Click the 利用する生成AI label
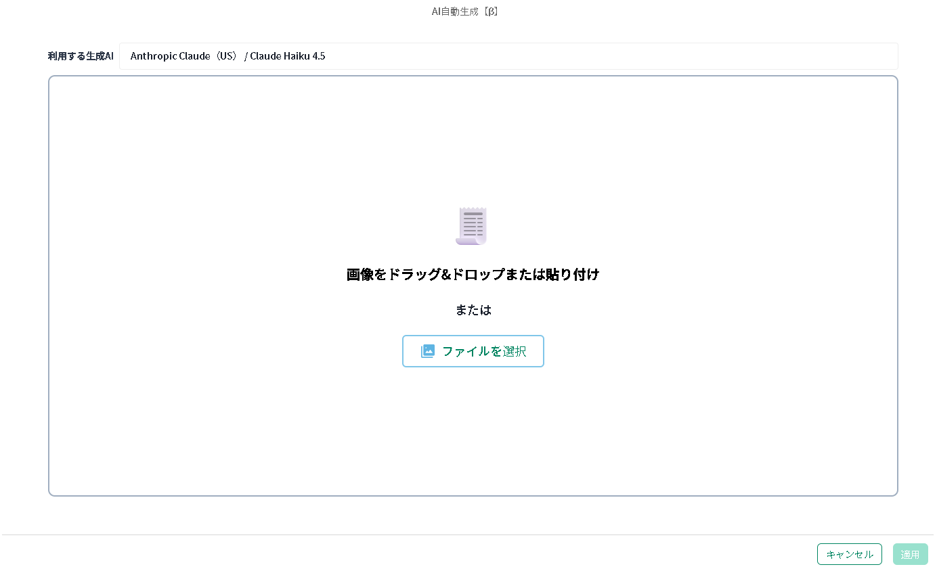This screenshot has height=569, width=937. 81,56
